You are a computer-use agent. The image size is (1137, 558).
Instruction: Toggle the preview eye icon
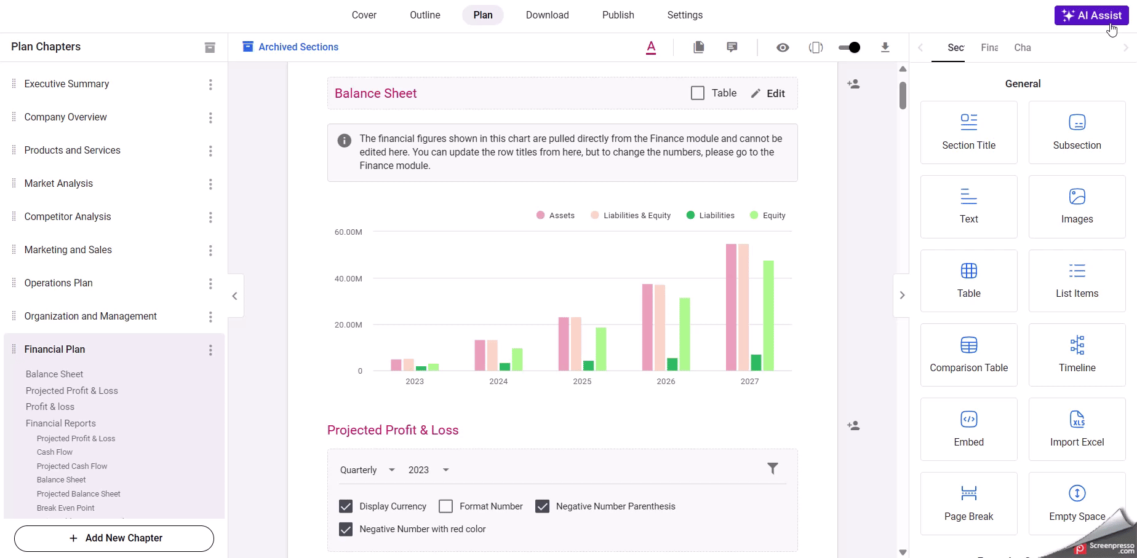783,47
